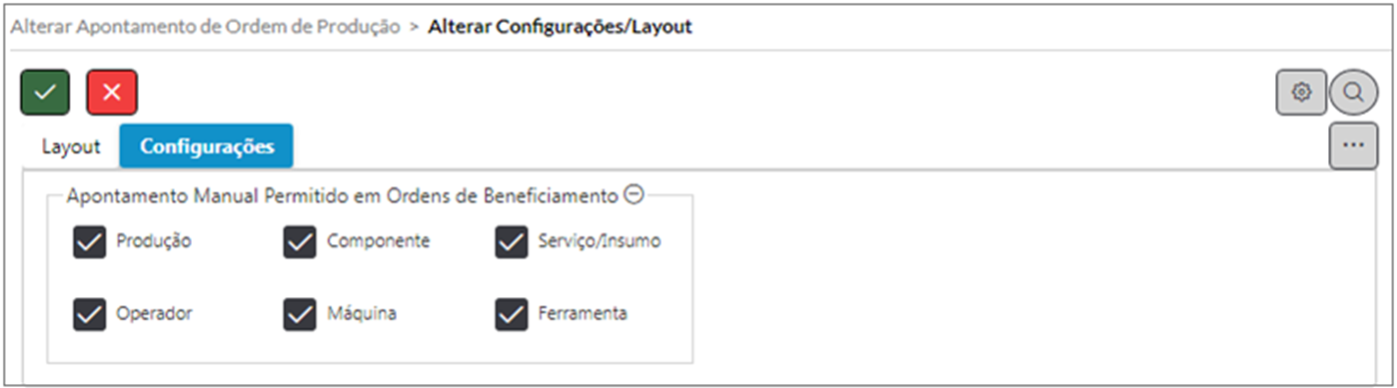Click the magnifying glass search icon
The image size is (1397, 388).
pos(1354,93)
